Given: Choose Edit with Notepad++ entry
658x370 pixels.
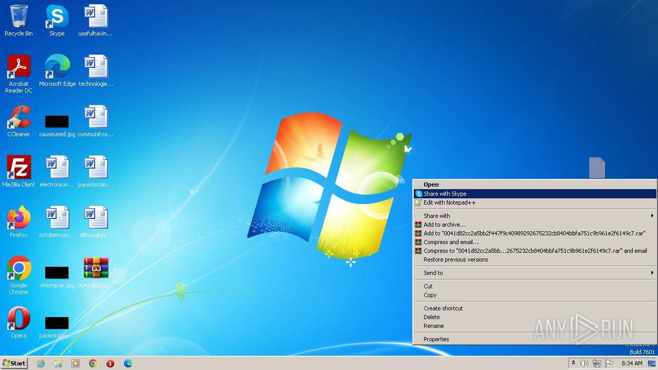Looking at the screenshot, I should [535, 202].
